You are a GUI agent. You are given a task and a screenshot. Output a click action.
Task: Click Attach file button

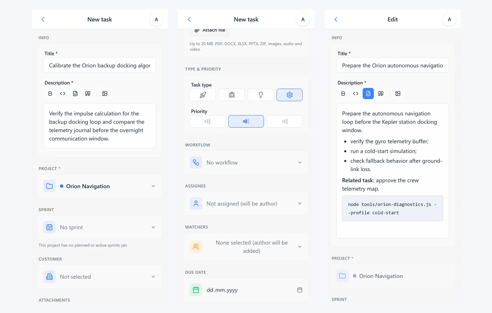[x=210, y=31]
